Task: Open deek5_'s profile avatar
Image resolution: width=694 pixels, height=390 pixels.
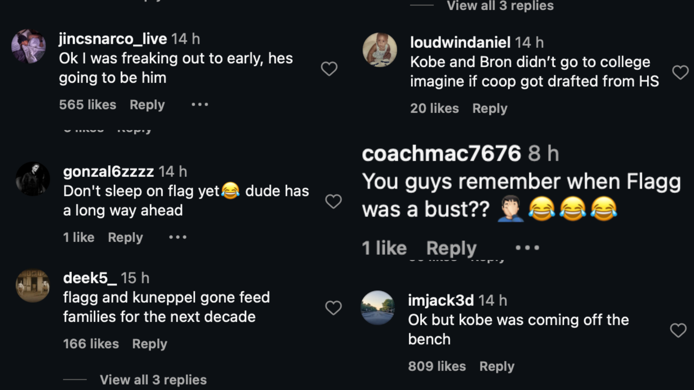Action: click(33, 286)
